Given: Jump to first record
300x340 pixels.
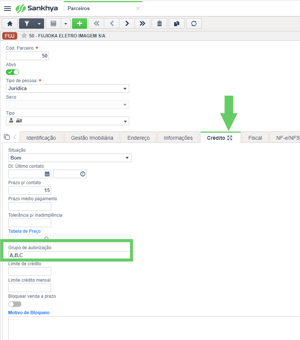Looking at the screenshot, I should coord(96,24).
